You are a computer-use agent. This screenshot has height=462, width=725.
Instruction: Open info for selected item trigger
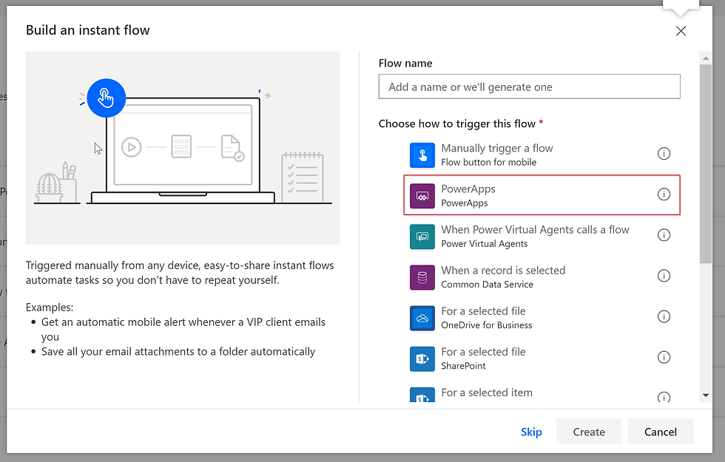(x=664, y=397)
